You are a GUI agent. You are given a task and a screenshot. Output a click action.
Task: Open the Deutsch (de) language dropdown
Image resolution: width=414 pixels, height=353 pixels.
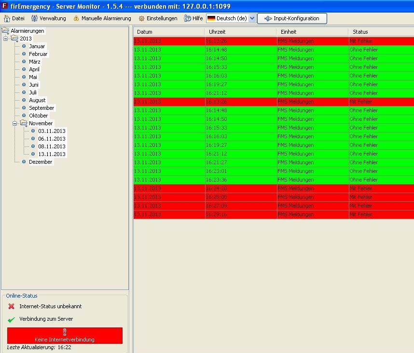[x=252, y=18]
